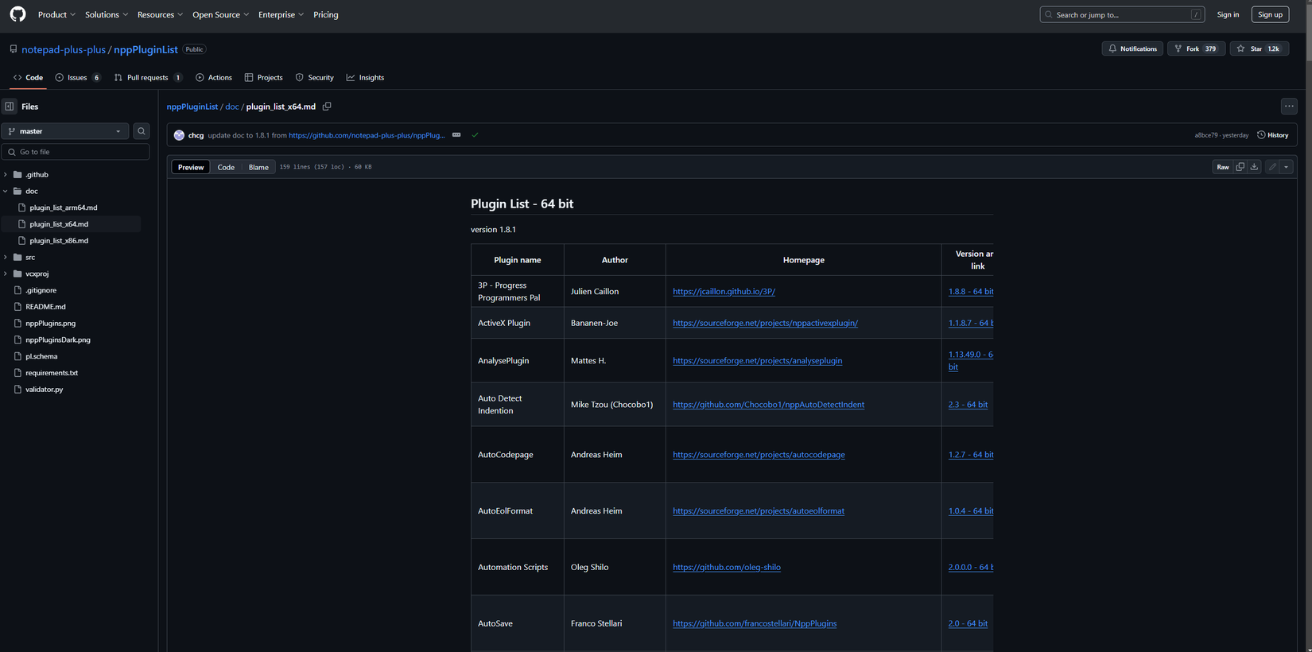Image resolution: width=1312 pixels, height=652 pixels.
Task: Download the raw file icon
Action: (x=1254, y=167)
